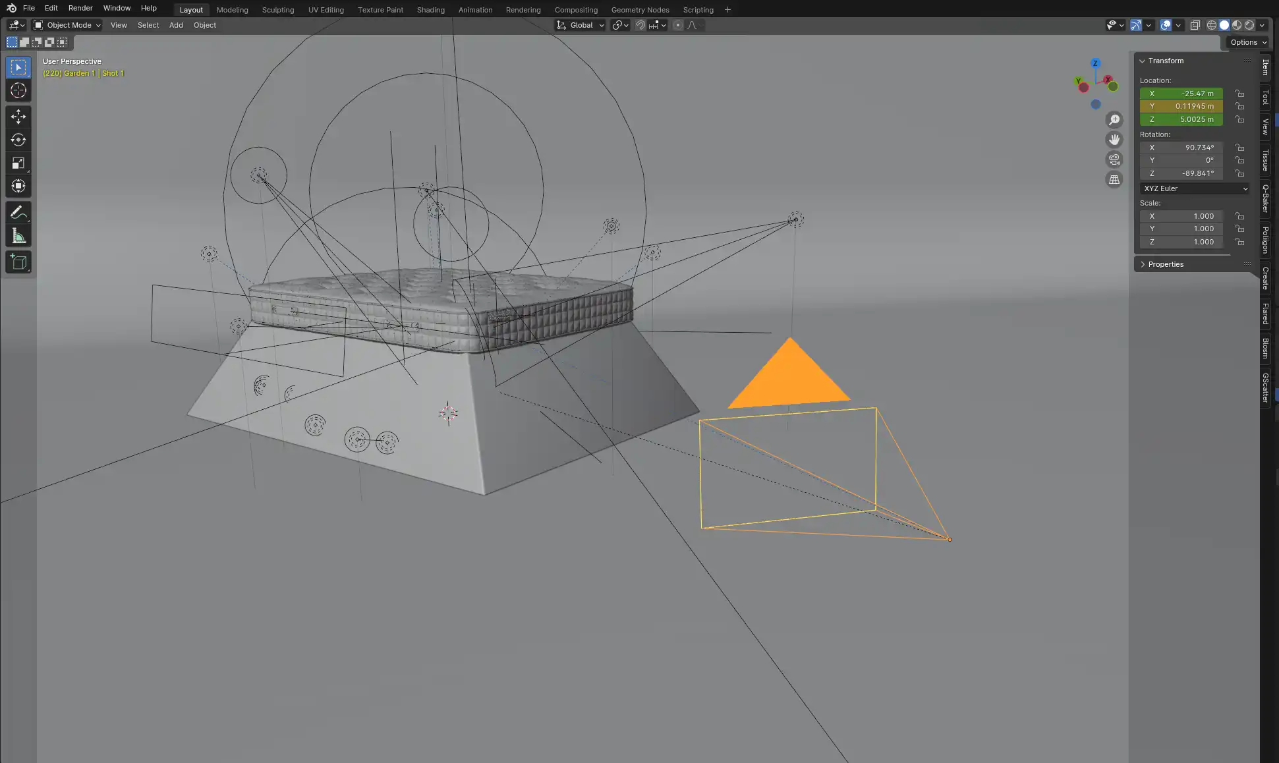Screen dimensions: 1279x763
Task: Activate the Scale tool
Action: (18, 163)
